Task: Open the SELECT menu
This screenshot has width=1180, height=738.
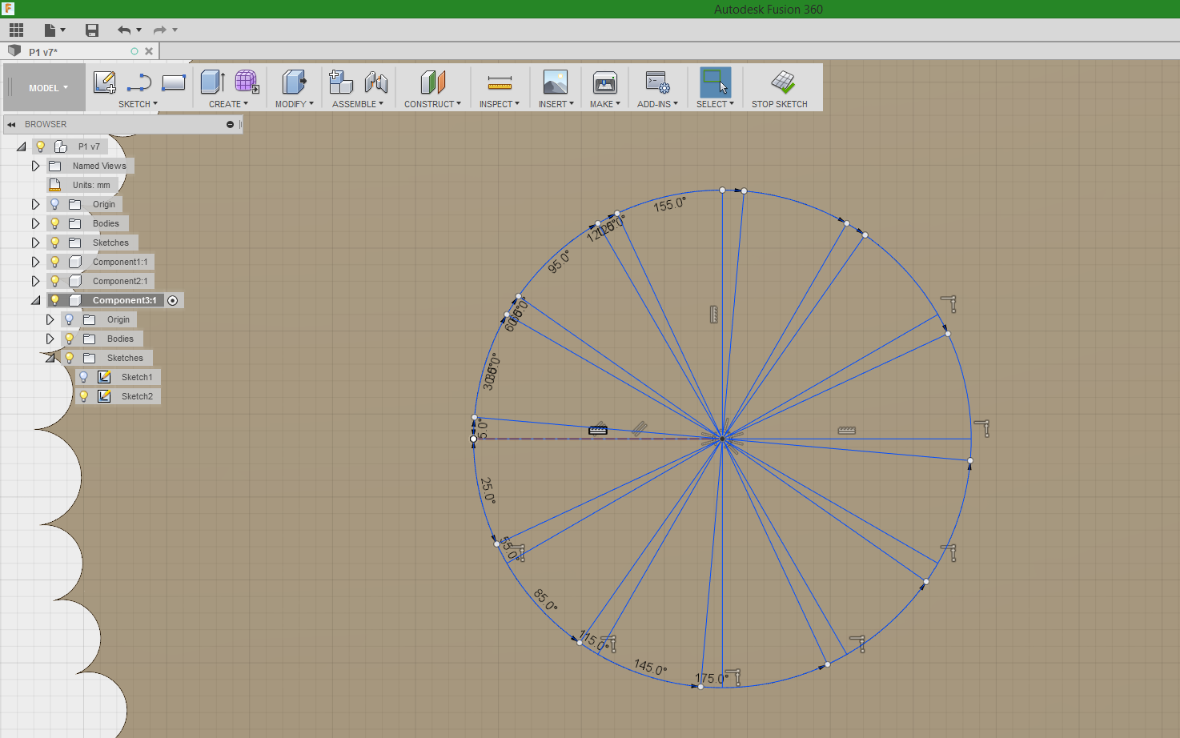Action: [715, 104]
